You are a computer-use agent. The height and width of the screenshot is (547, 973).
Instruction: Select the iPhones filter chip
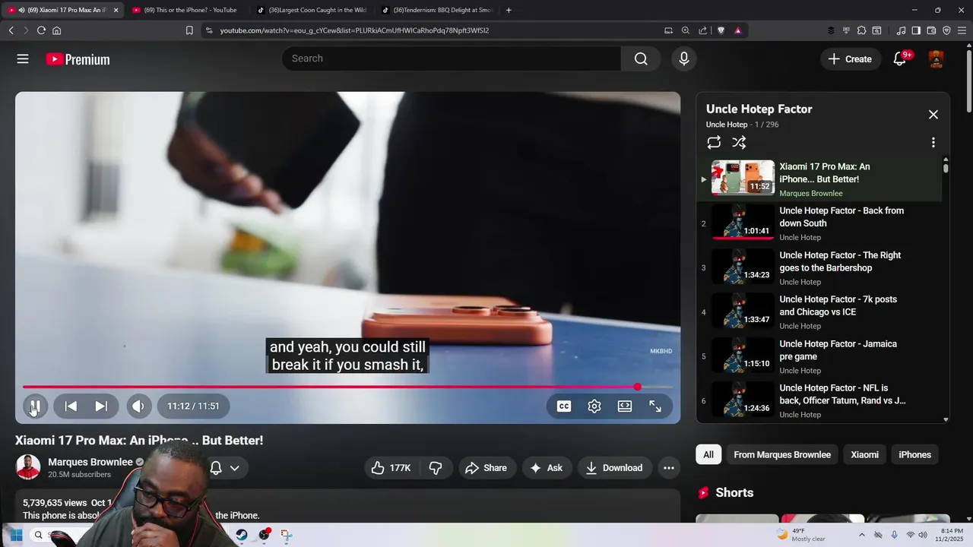point(914,454)
